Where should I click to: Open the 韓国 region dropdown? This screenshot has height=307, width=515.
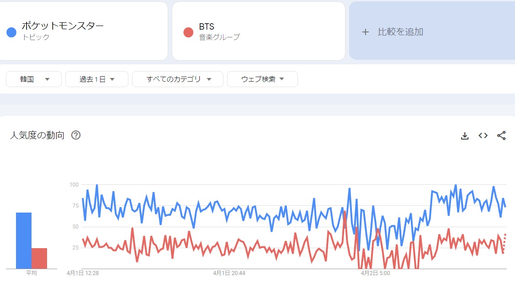coord(34,79)
